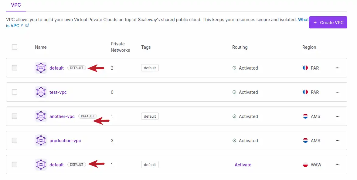The height and width of the screenshot is (180, 357).
Task: Open the VPC tab
Action: pos(16,5)
